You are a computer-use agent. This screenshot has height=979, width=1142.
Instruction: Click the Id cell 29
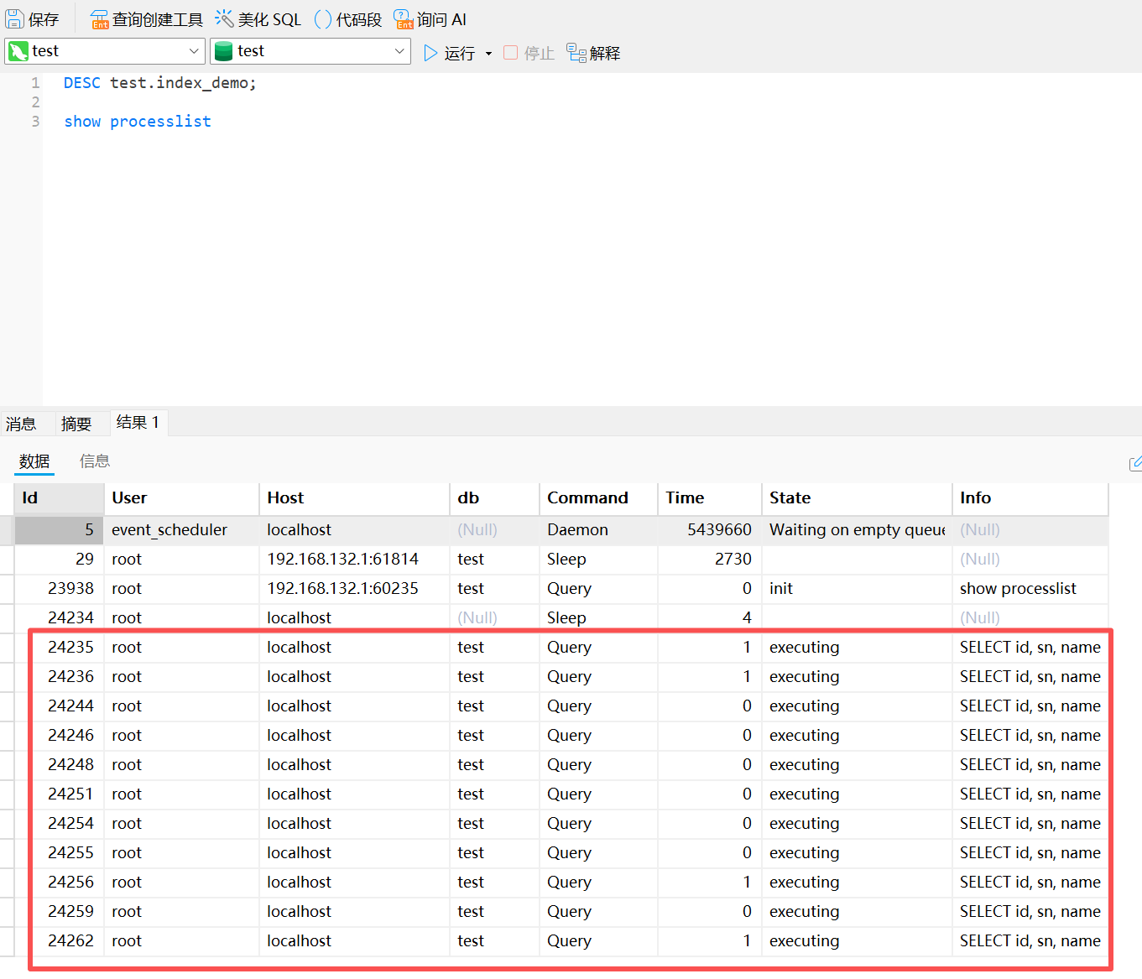point(59,560)
